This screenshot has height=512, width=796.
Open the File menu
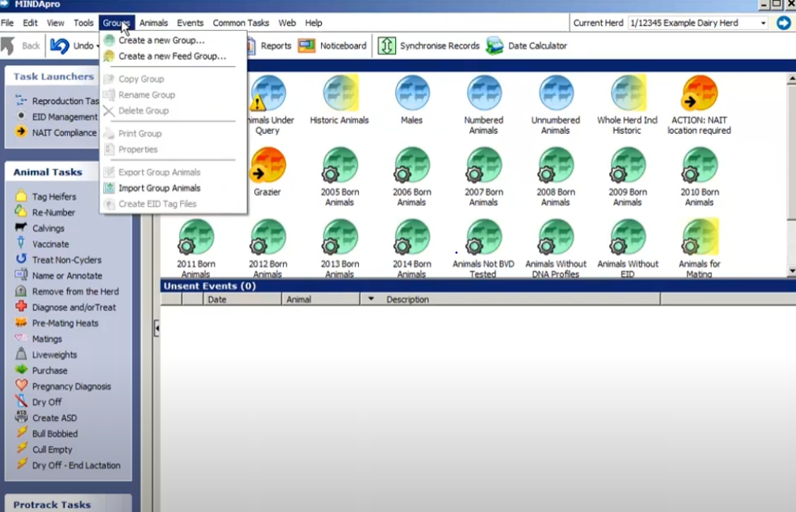(7, 23)
